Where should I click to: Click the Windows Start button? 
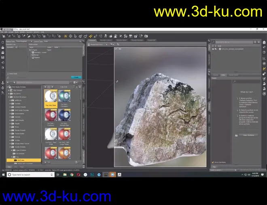click(x=3, y=175)
